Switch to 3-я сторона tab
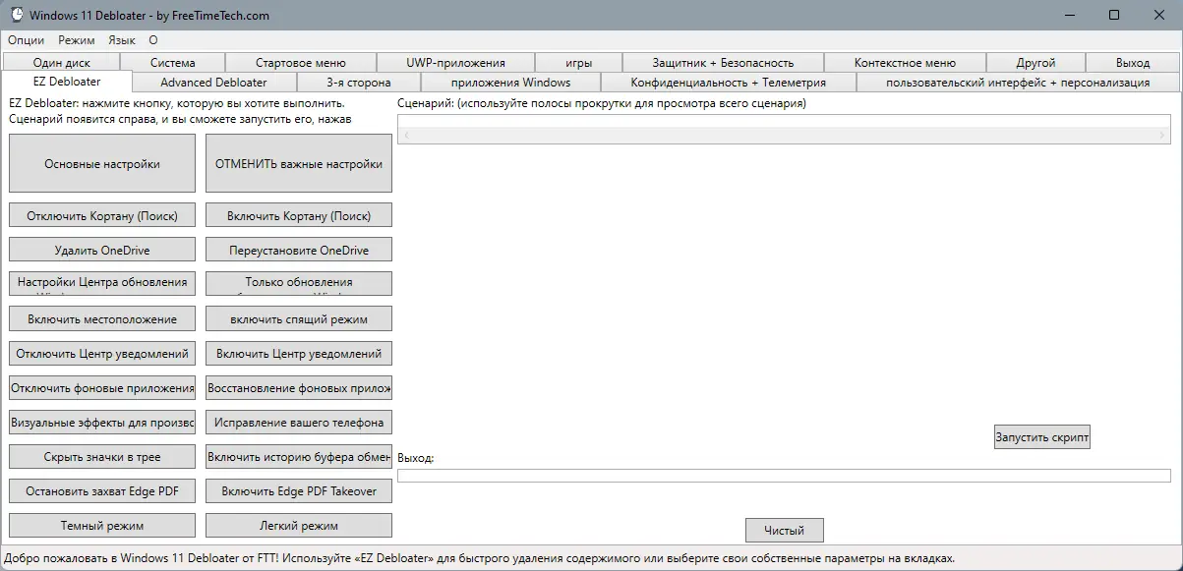Screen dimensions: 1183x571 (x=358, y=82)
